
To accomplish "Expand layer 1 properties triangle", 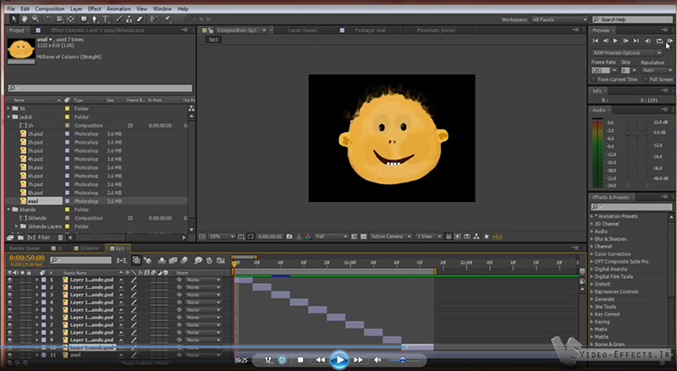I will 36,280.
